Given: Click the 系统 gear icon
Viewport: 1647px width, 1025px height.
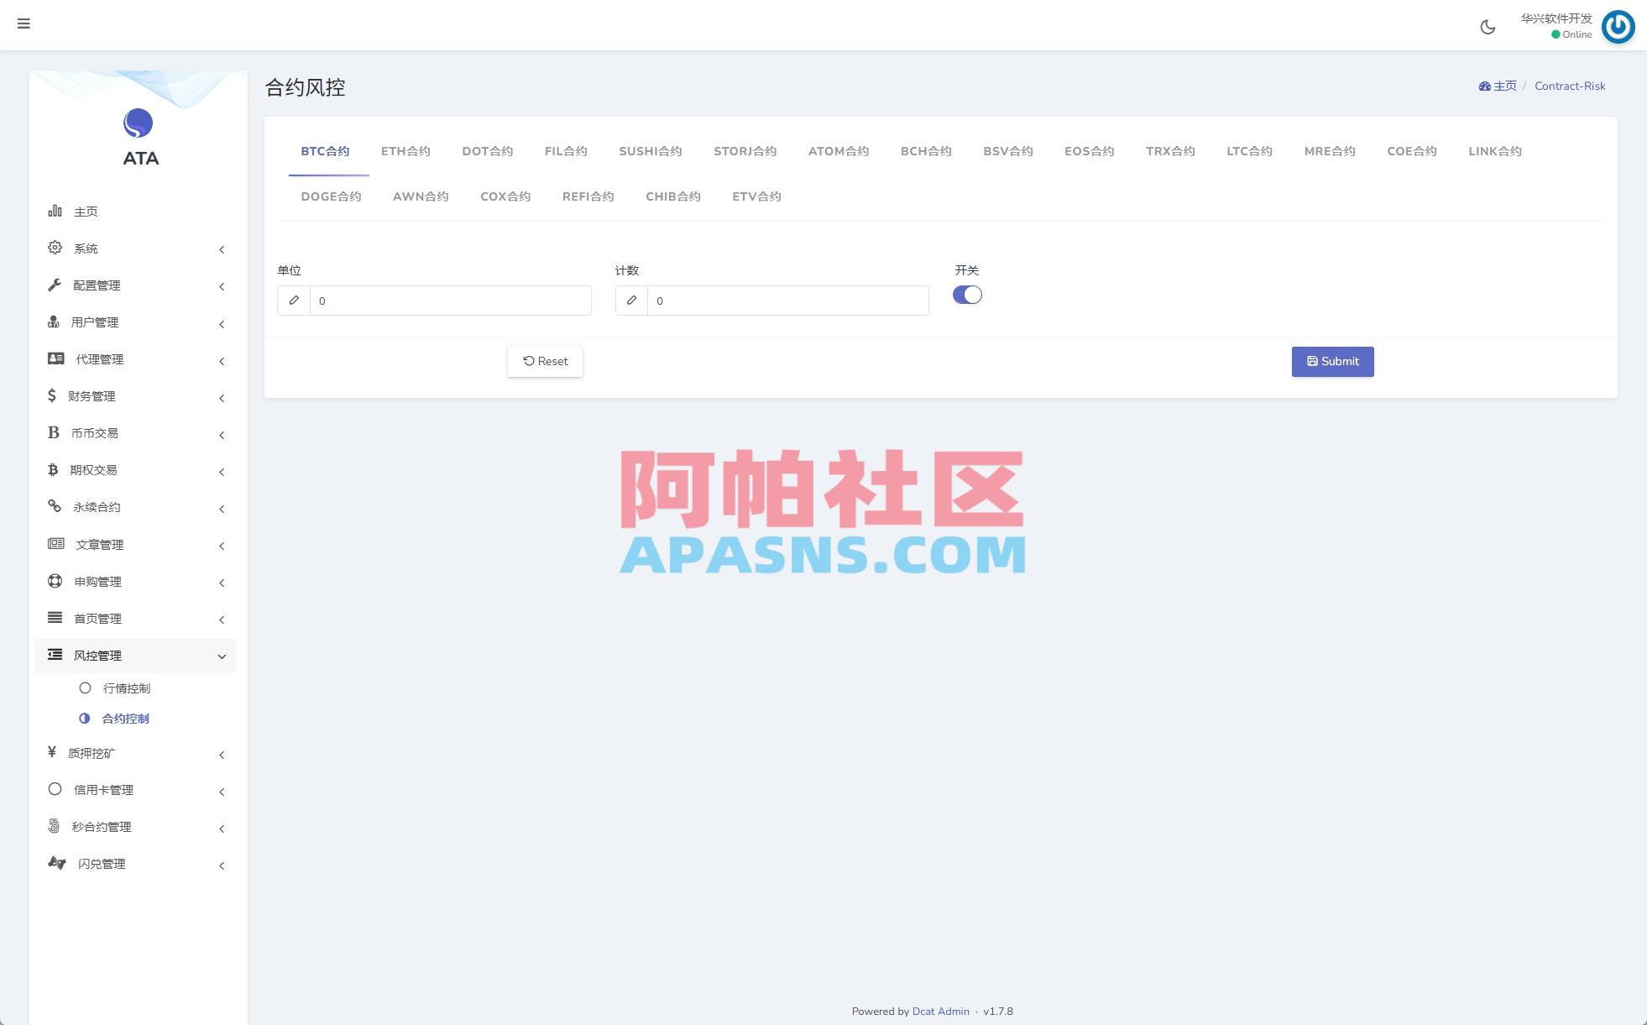Looking at the screenshot, I should click(x=55, y=248).
